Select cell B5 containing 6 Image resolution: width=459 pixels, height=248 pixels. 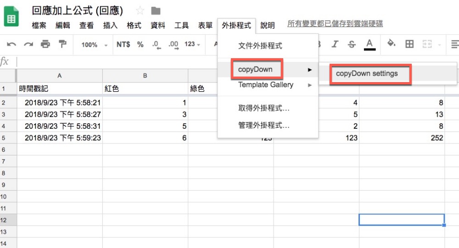tap(145, 138)
